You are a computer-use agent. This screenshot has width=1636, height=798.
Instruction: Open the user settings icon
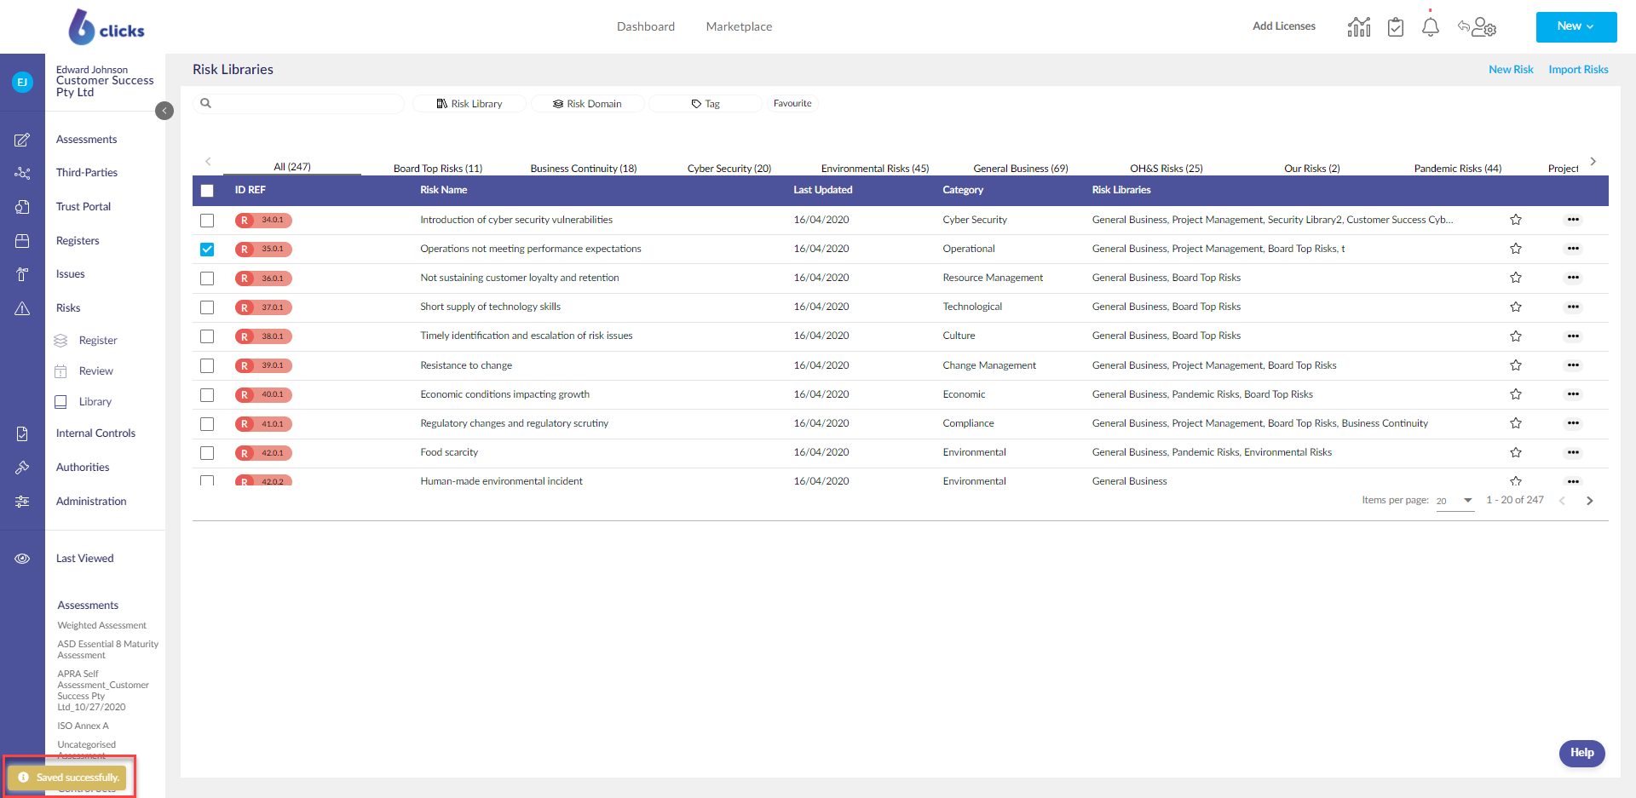pos(1483,28)
